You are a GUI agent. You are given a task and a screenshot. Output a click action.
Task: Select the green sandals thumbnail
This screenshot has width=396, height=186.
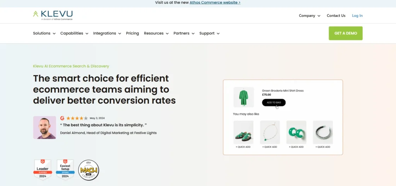[x=243, y=132]
